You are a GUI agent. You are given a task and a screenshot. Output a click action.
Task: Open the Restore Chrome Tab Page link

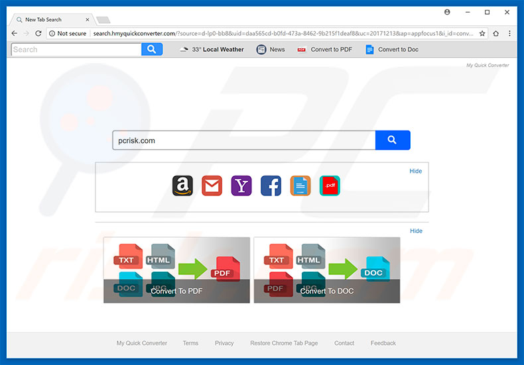(284, 343)
